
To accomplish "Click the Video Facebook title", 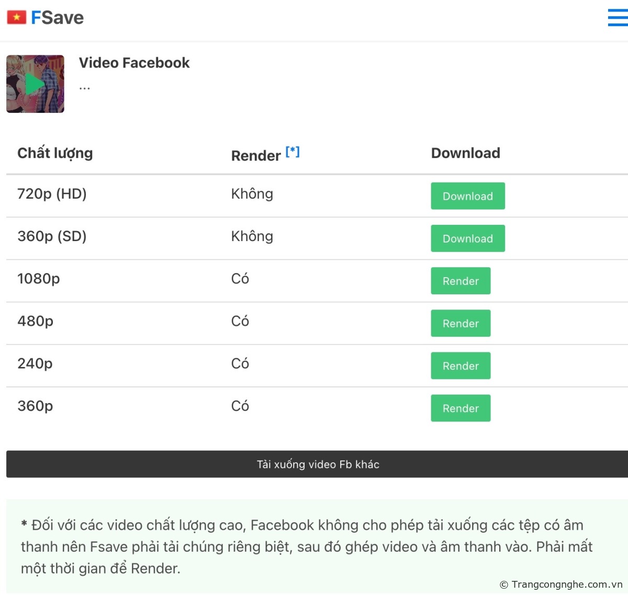I will pyautogui.click(x=134, y=63).
